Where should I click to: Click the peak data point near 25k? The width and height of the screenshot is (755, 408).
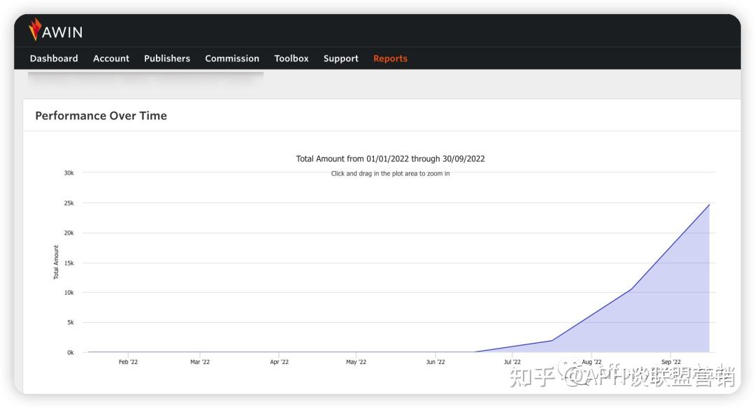(709, 205)
